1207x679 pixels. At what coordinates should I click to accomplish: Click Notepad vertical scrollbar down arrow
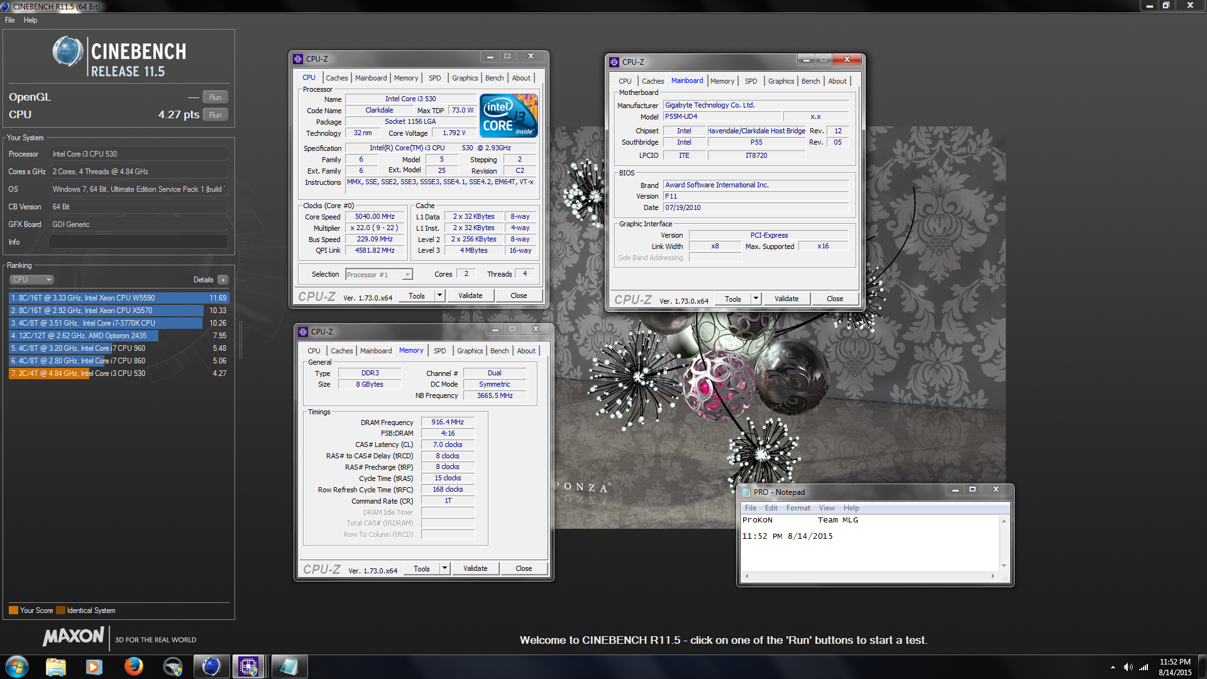click(x=1004, y=565)
